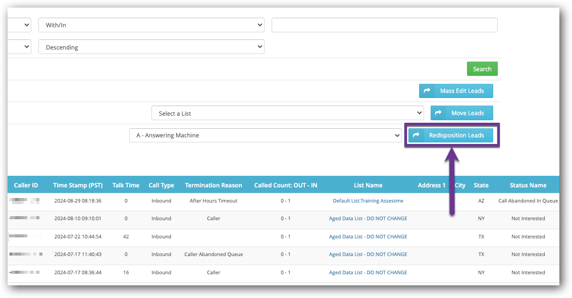Click the List Name column header
572x298 pixels.
368,185
